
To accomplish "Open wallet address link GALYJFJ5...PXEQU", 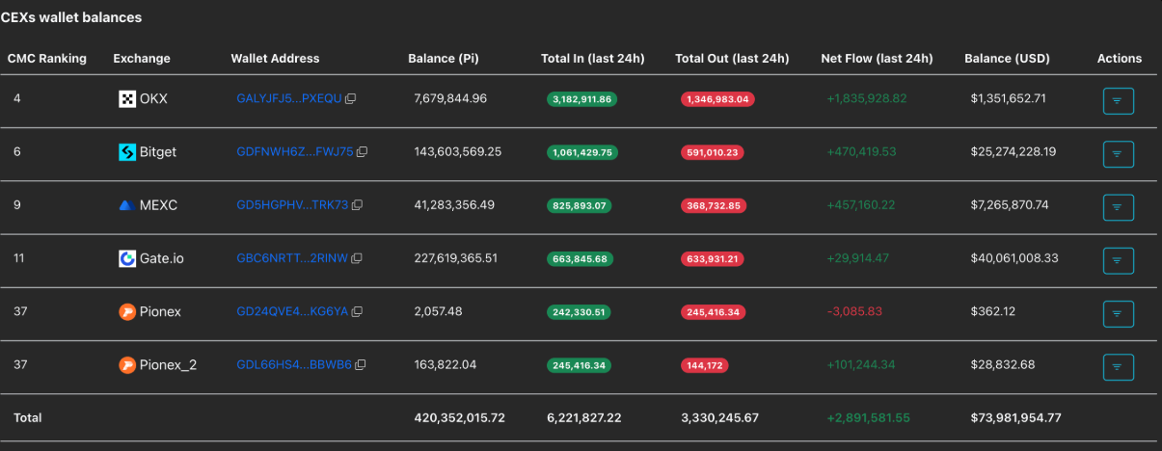I will click(288, 99).
